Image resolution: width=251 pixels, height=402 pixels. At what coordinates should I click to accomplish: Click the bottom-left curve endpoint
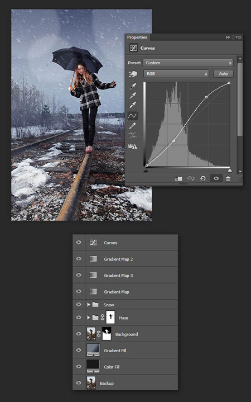[147, 165]
